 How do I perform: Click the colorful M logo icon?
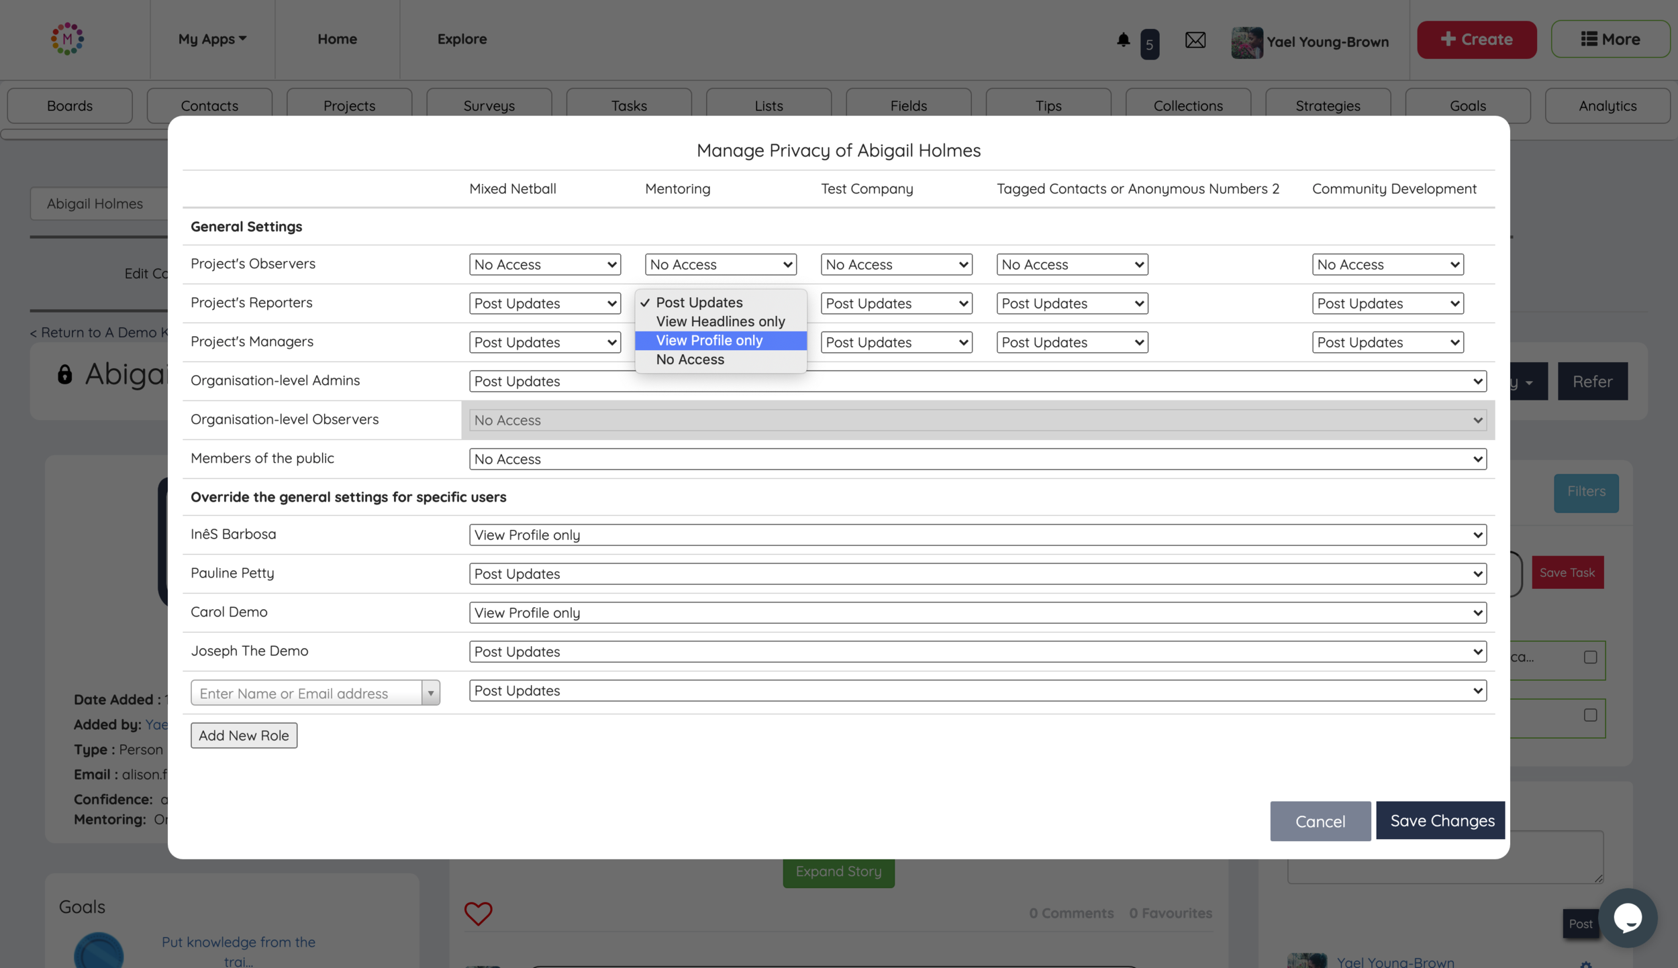click(67, 39)
